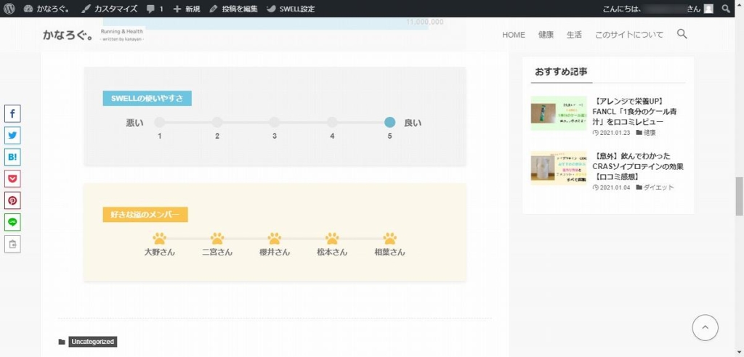Select rating point 5 on SWELL slider
Screen dimensions: 744x357
[x=389, y=123]
